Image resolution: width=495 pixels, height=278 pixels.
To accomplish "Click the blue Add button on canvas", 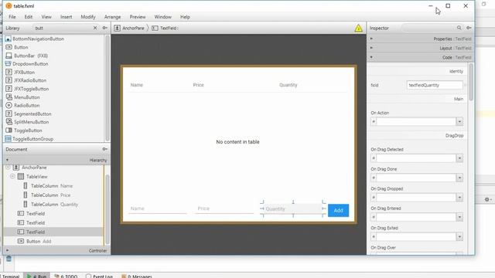I will click(x=339, y=210).
